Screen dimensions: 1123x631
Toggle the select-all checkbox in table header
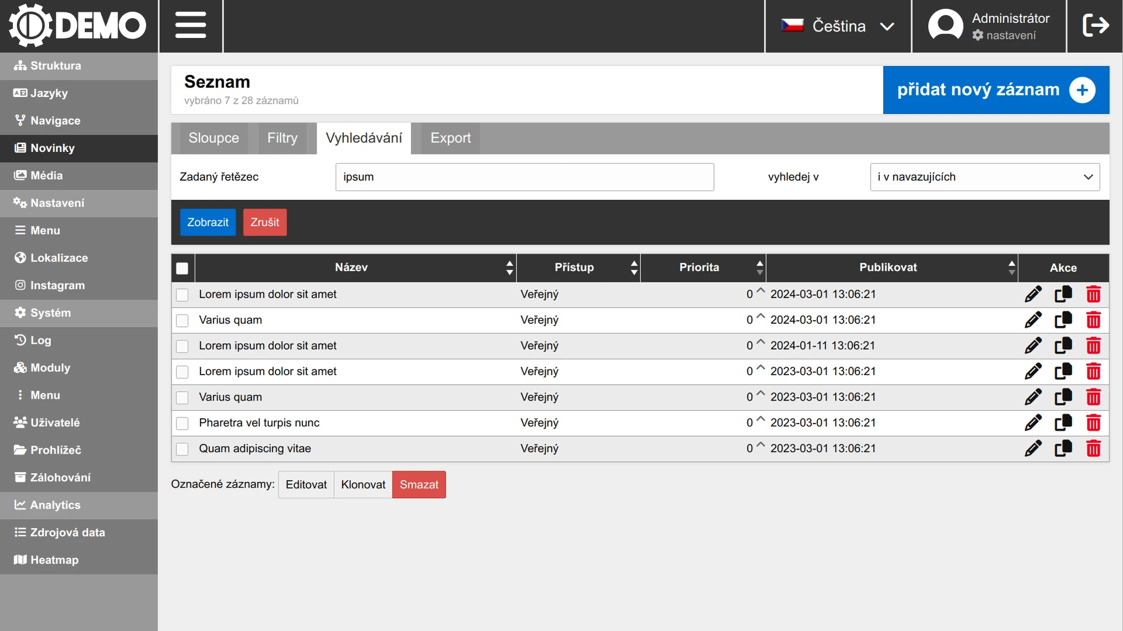pos(182,268)
